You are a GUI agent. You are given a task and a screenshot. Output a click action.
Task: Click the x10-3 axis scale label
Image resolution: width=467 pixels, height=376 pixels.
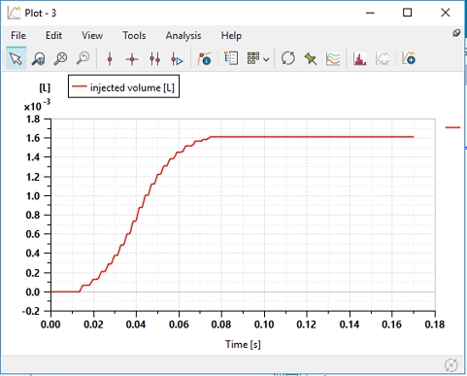point(37,106)
